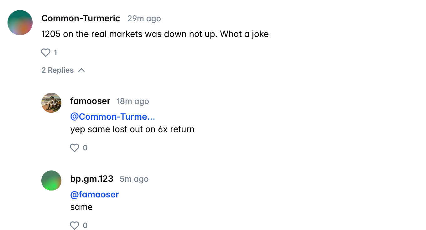The width and height of the screenshot is (426, 230).
Task: Click the reply text about 6x return
Action: (x=132, y=129)
